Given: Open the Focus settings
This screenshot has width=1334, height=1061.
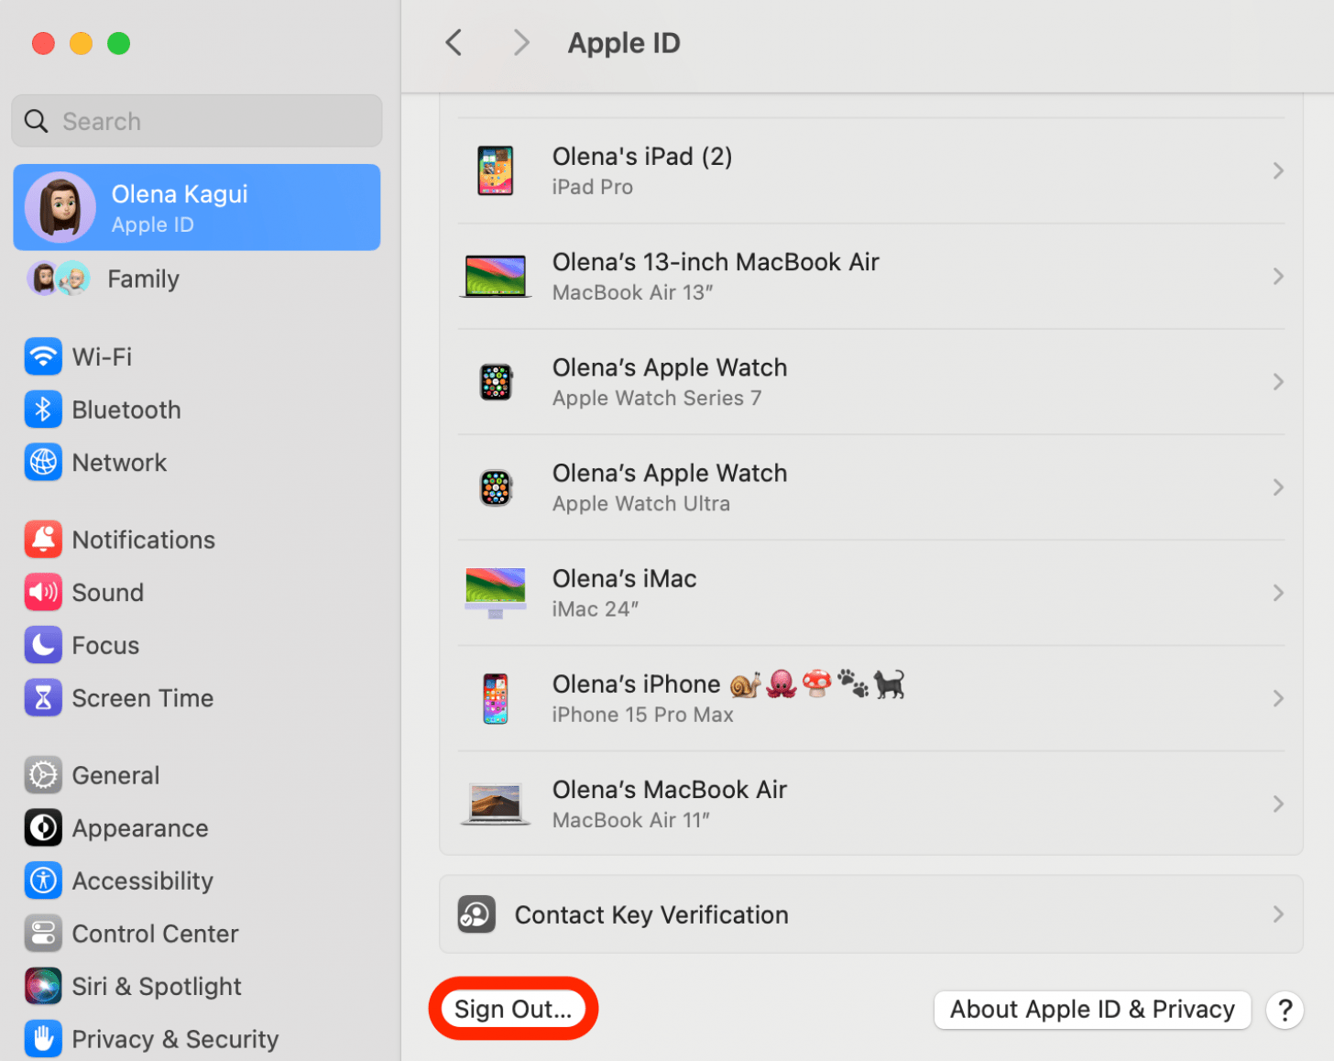Looking at the screenshot, I should pos(105,644).
